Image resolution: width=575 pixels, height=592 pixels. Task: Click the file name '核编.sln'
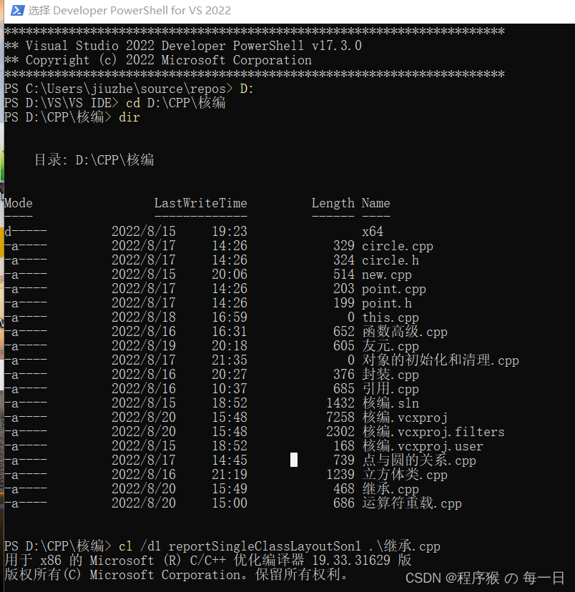(x=390, y=403)
